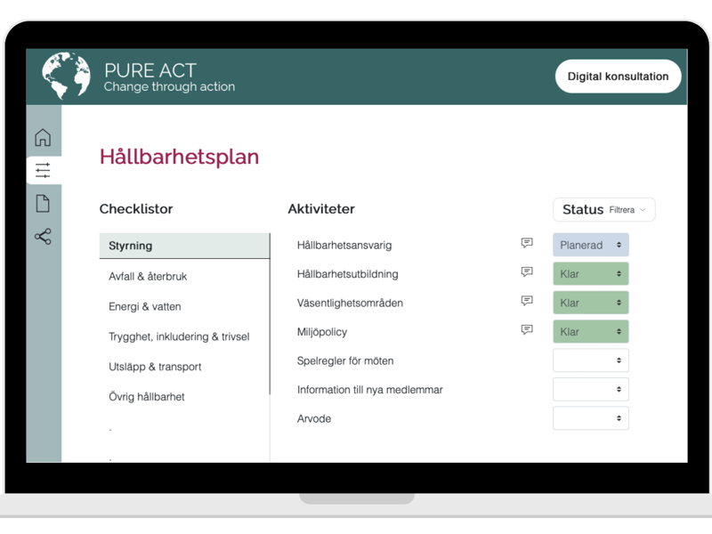
Task: Open the Utsläpp & transport checklist
Action: click(x=155, y=367)
